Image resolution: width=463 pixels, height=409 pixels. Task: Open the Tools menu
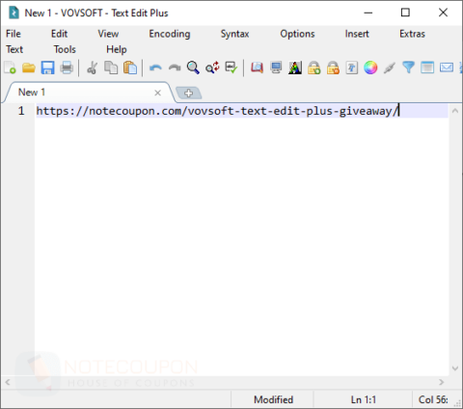(65, 49)
